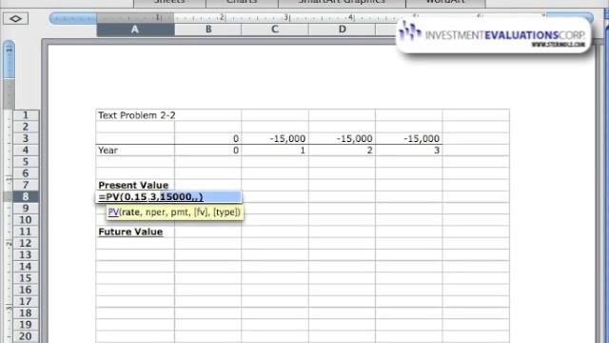
Task: Click the -15,000 cell in column C
Action: pos(275,138)
